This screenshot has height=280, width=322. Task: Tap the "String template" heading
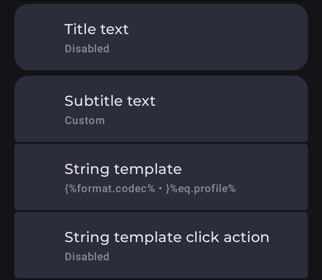[123, 169]
